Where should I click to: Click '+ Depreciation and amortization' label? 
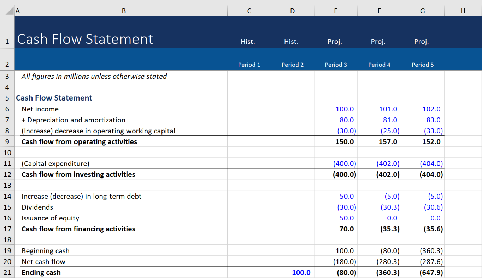tap(74, 120)
